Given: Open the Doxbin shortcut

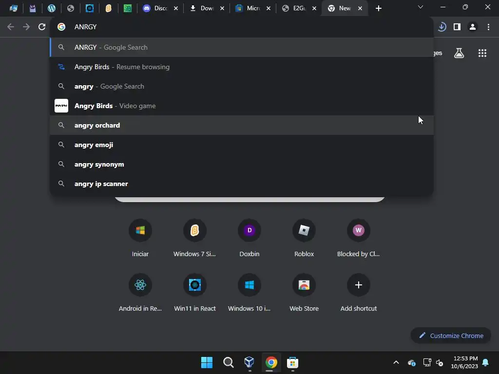Looking at the screenshot, I should click(249, 238).
